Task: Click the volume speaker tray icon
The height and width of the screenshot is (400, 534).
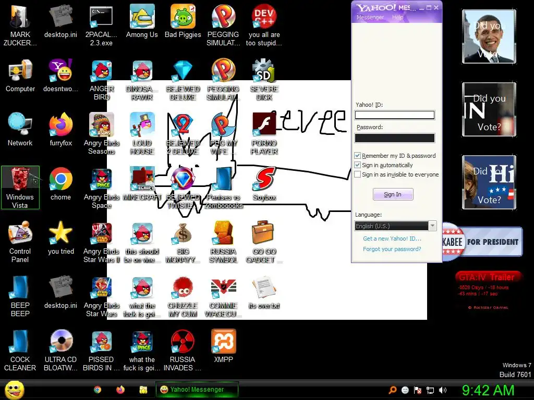Action: [443, 390]
